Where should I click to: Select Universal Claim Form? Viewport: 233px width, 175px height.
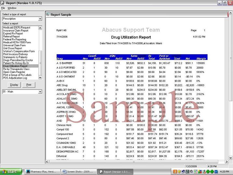pyautogui.click(x=14, y=45)
